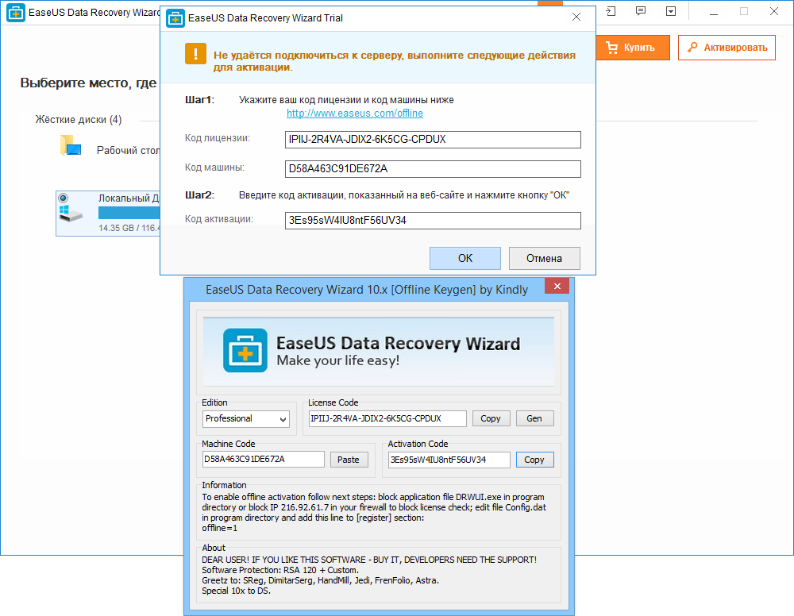
Task: Click the Activation Code field in the keygen window
Action: point(449,460)
